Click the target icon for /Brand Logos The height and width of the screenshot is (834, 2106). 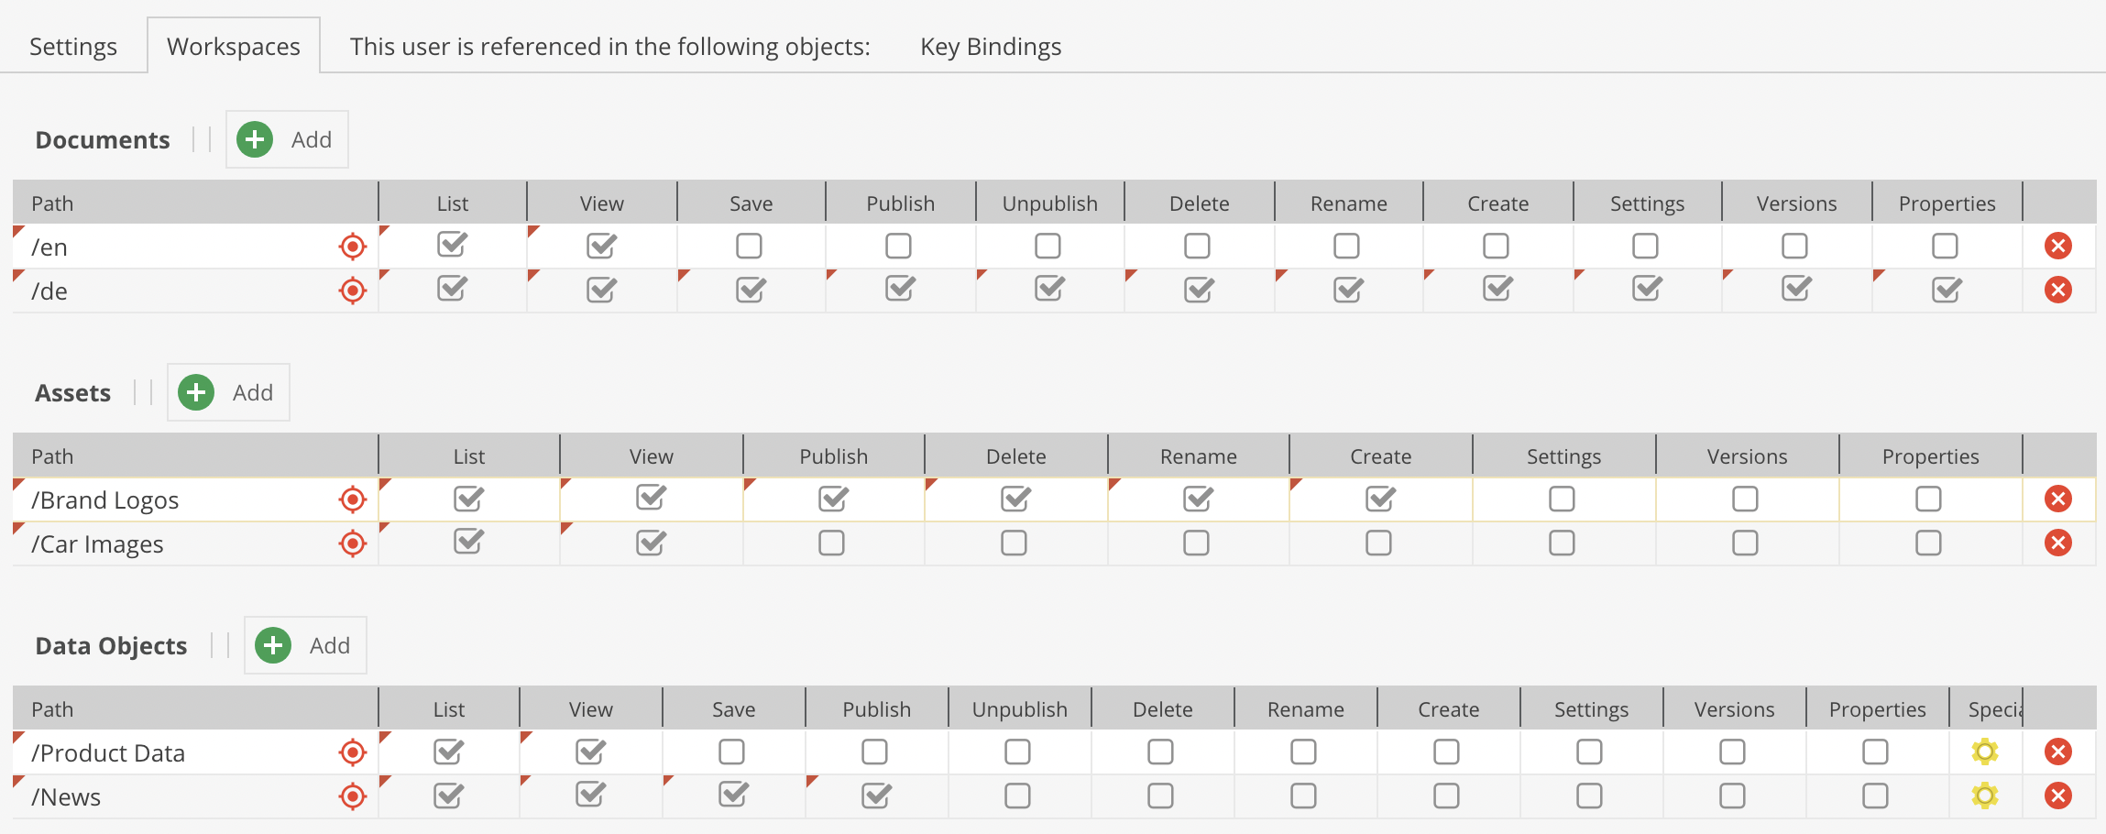tap(353, 499)
